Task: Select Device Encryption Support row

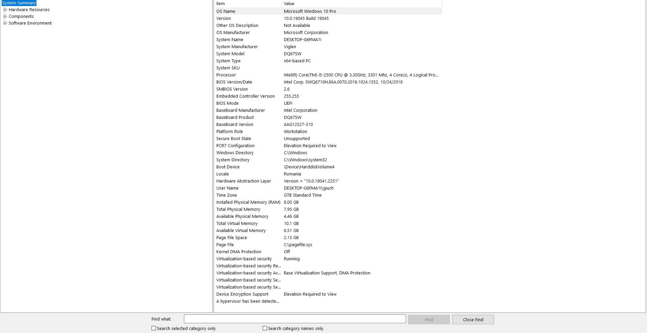Action: [328, 294]
